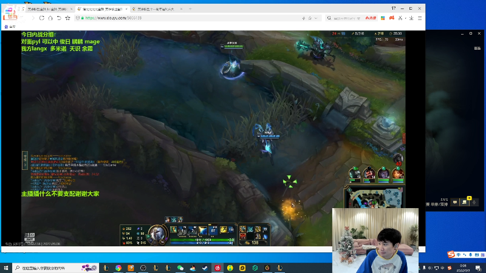Click the notification-badged icon in right background window

(465, 201)
